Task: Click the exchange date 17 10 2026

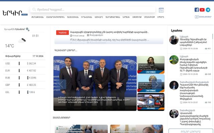Action: click(x=38, y=56)
